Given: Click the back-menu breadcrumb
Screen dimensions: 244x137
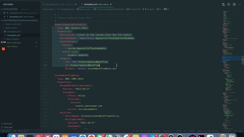Looking at the screenshot, I should pyautogui.click(x=48, y=9).
